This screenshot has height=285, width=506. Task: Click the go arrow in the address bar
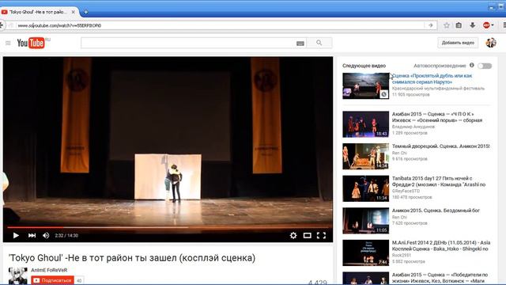[430, 25]
